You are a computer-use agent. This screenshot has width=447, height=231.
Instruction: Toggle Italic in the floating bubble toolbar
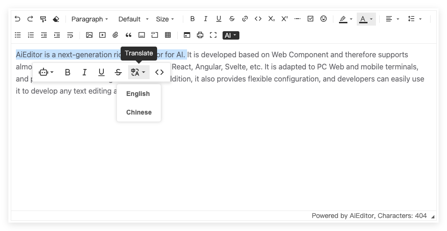pos(84,72)
